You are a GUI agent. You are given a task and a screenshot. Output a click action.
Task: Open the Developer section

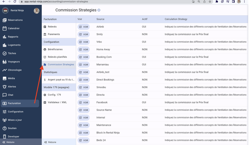coord(20,136)
